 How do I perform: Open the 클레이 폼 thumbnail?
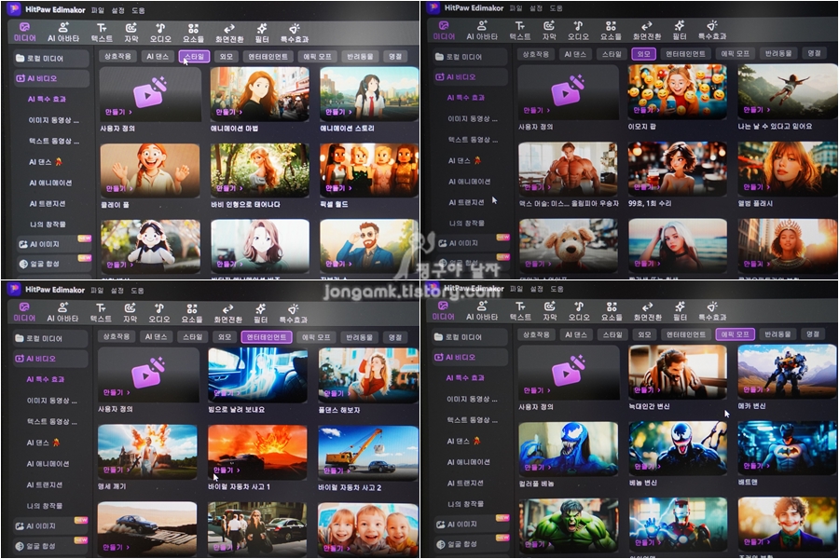point(150,170)
